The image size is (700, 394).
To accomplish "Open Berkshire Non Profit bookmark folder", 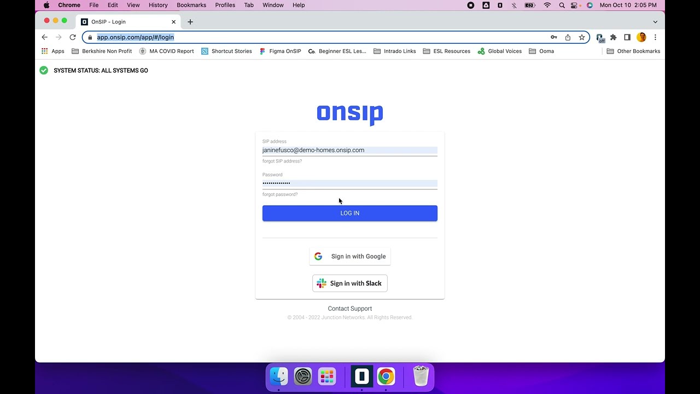I will coord(102,51).
